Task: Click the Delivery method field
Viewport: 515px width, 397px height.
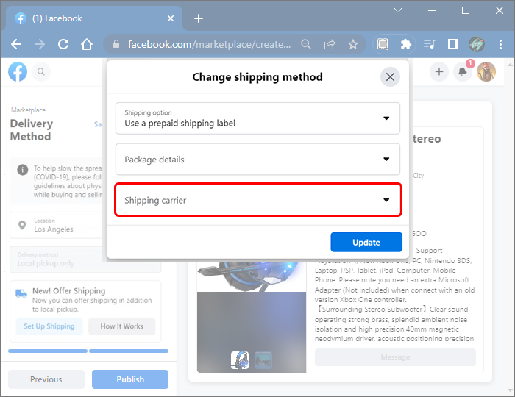Action: coord(85,260)
